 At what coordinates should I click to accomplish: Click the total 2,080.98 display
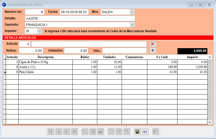(x=192, y=51)
